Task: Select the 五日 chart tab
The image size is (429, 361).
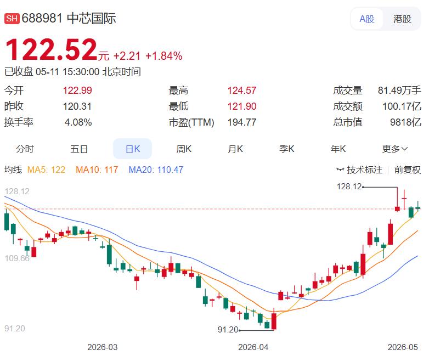Action: click(x=79, y=149)
